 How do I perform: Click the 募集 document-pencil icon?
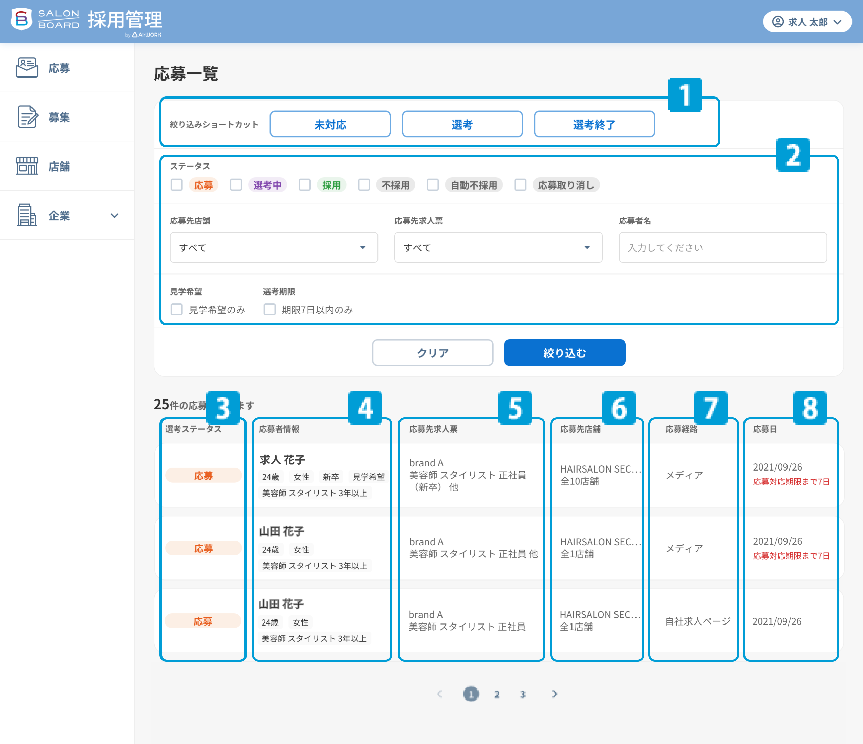(27, 116)
